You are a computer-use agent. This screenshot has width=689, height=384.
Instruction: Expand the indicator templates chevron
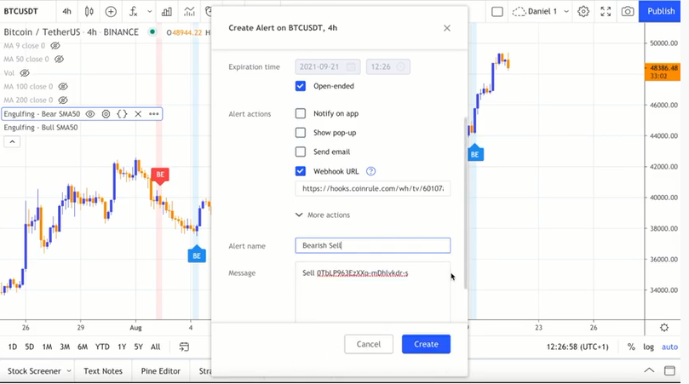[x=149, y=11]
